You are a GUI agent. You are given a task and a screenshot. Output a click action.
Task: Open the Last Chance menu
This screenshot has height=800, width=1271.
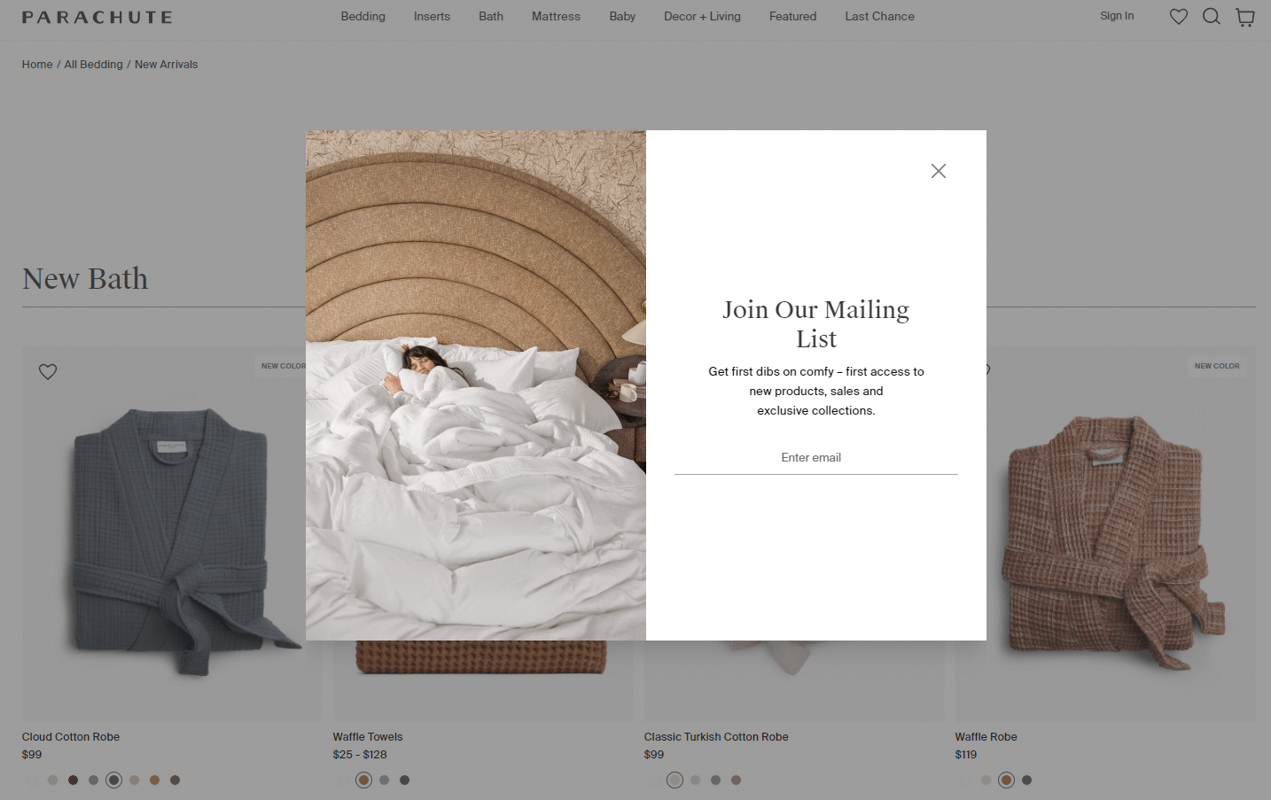click(x=879, y=16)
